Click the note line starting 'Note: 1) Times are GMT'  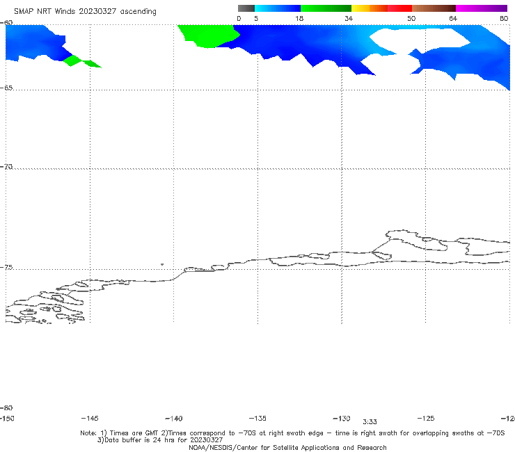tap(292, 433)
